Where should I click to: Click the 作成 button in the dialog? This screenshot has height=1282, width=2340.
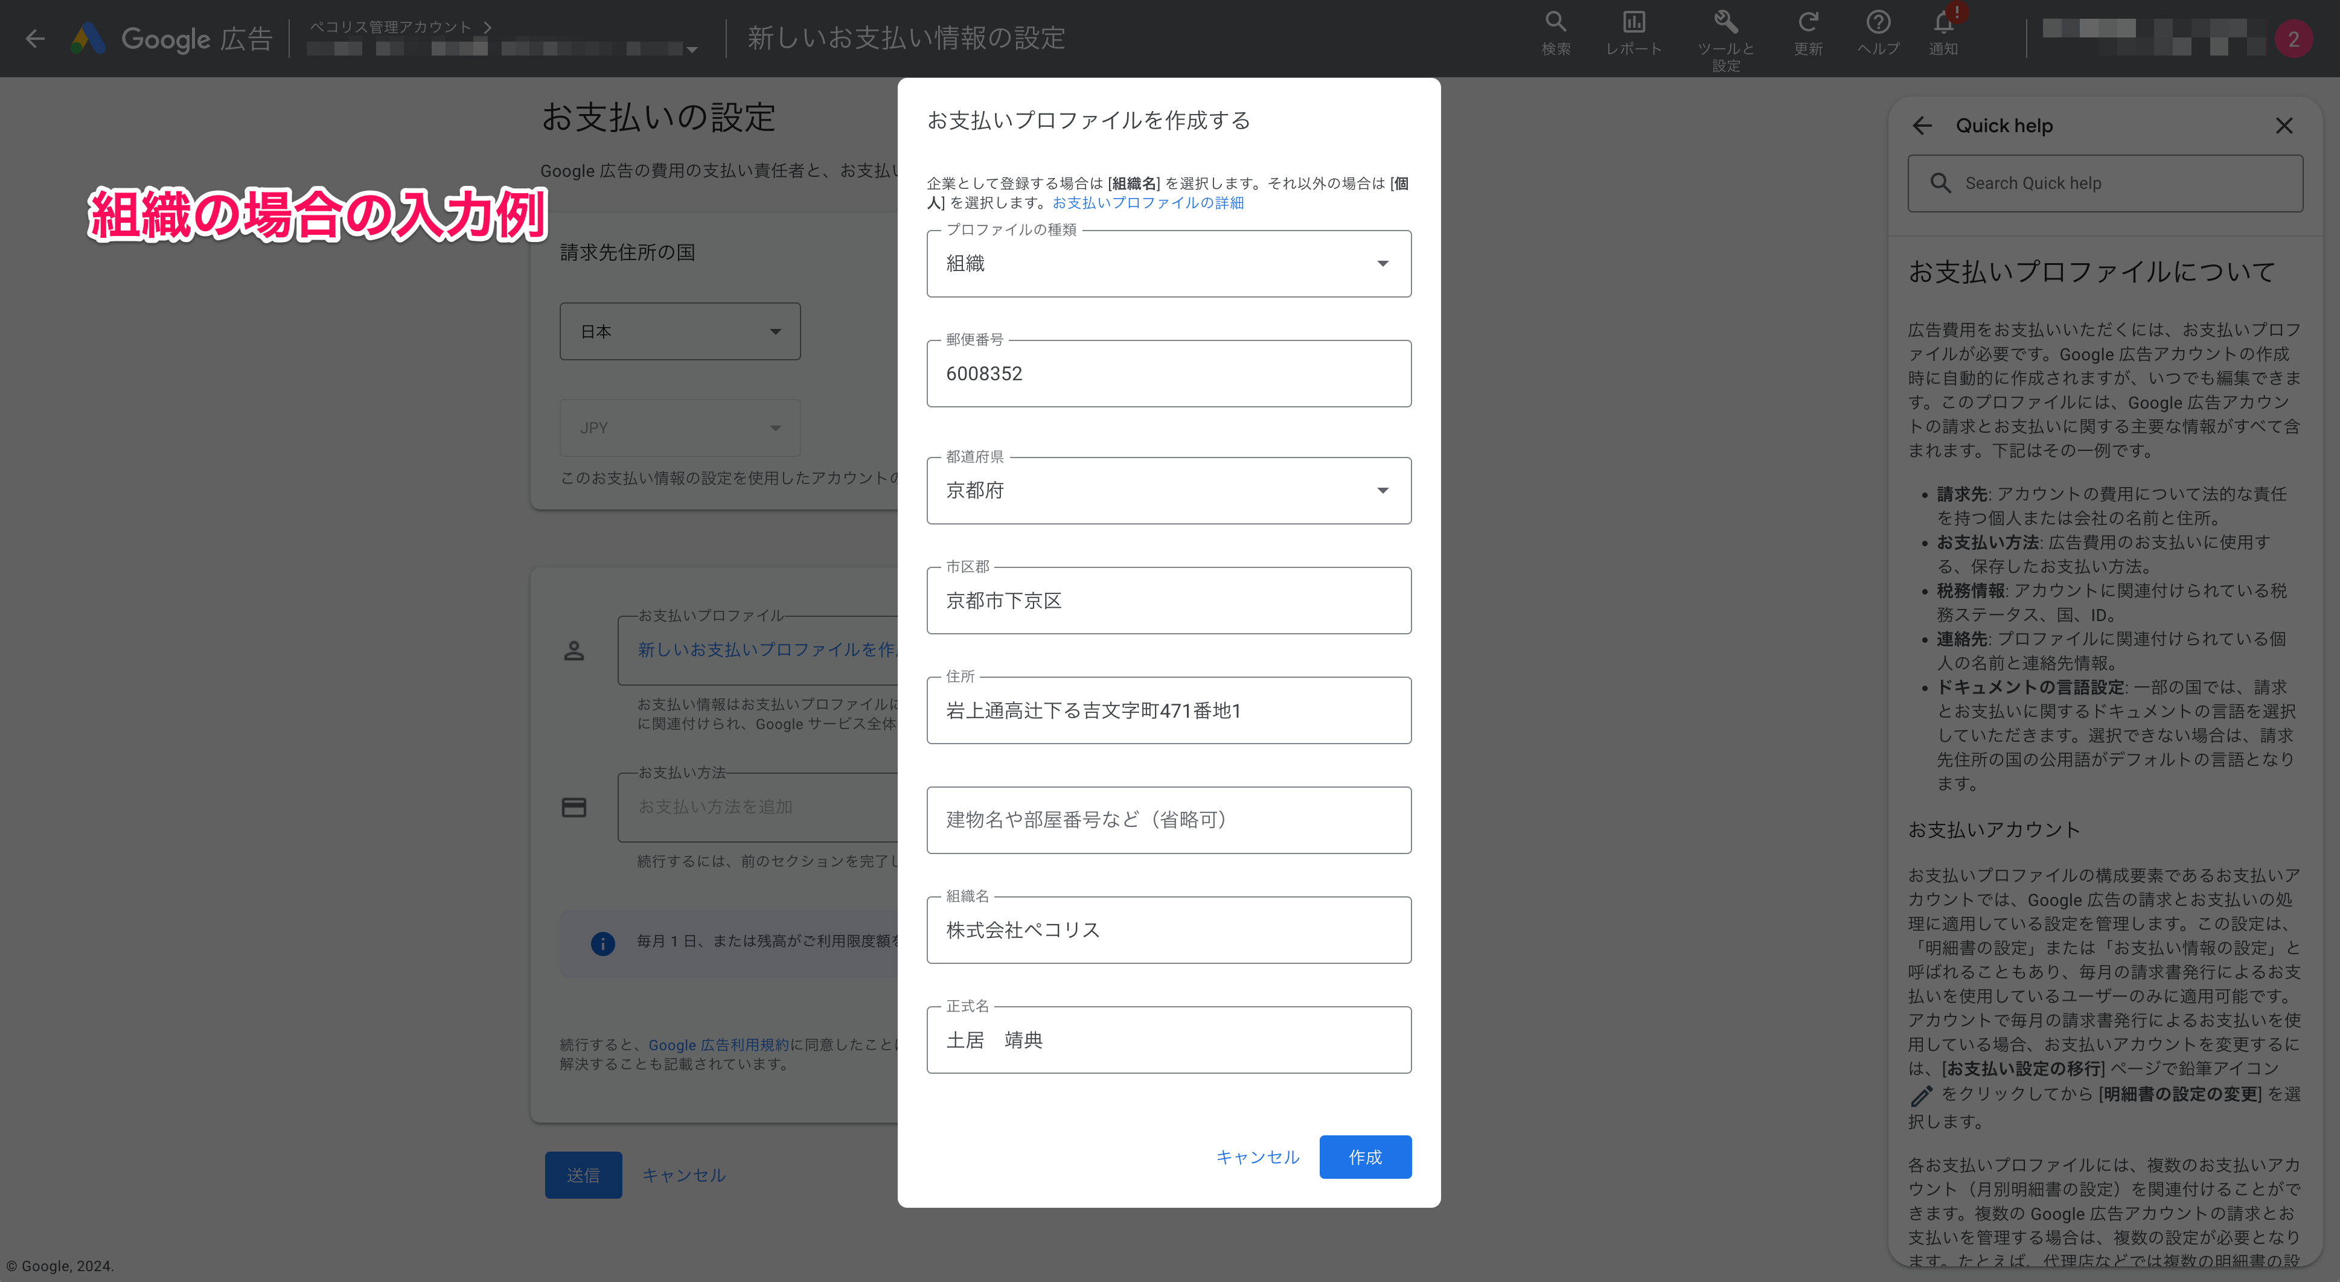point(1364,1156)
